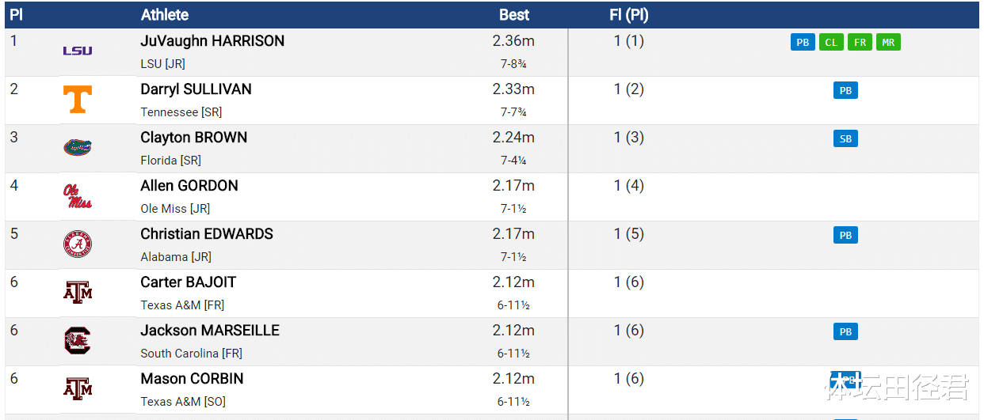Click the Fl (Pl) column header
The width and height of the screenshot is (984, 420).
pos(628,15)
